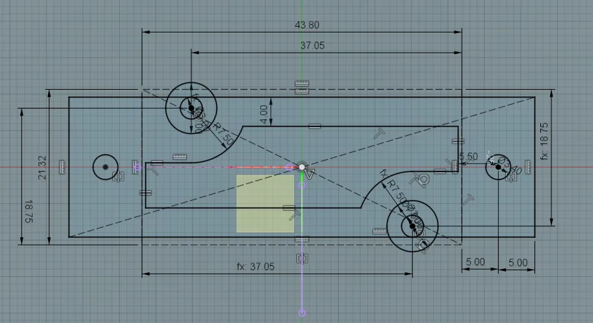Select purple point at slot's left end

[138, 167]
